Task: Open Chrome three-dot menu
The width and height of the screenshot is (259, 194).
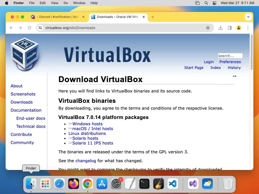Action: click(x=248, y=28)
